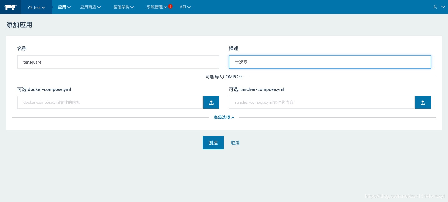448x202 pixels.
Task: Upload a docker-compose.yml file
Action: [x=211, y=102]
